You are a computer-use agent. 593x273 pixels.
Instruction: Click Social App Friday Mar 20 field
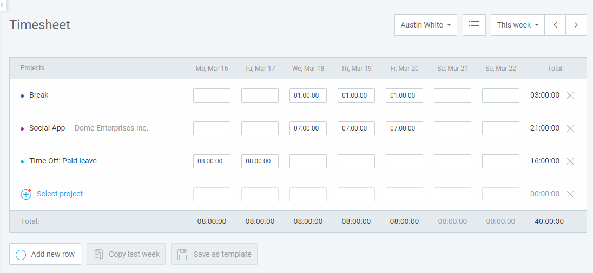[404, 128]
